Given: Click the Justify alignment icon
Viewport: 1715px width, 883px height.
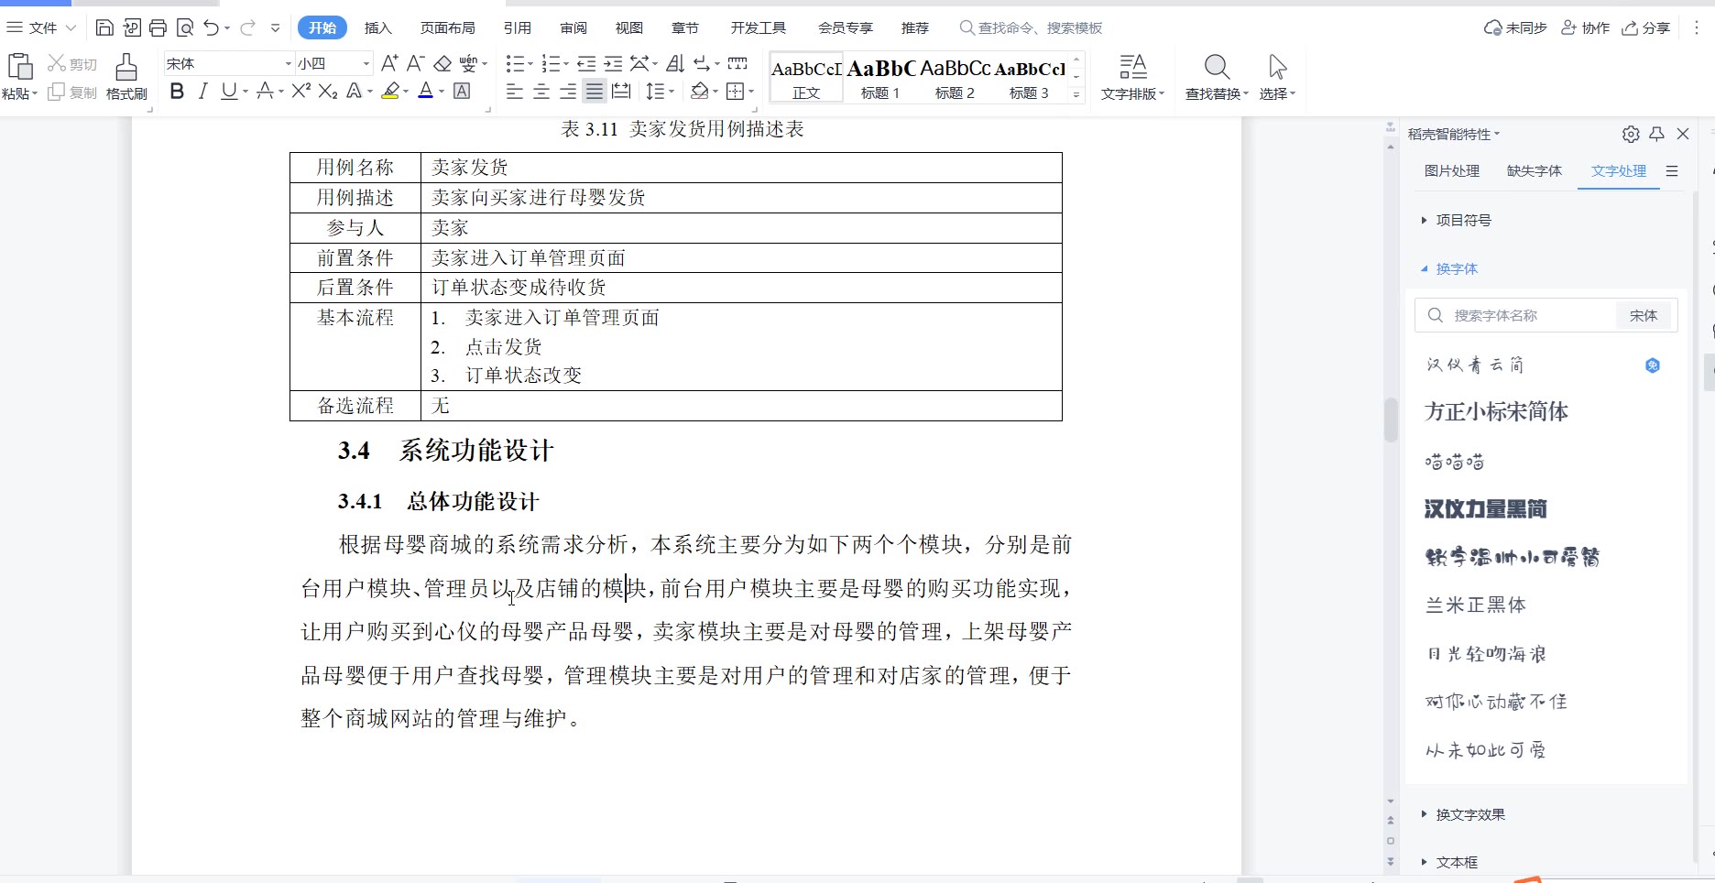Looking at the screenshot, I should pos(595,91).
